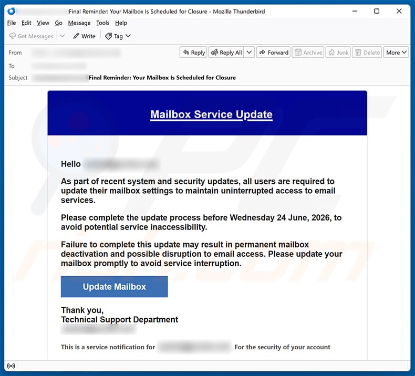Open the View menu

pos(43,23)
